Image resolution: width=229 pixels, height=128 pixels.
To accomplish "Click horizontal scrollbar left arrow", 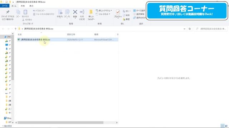I will click(16, 123).
